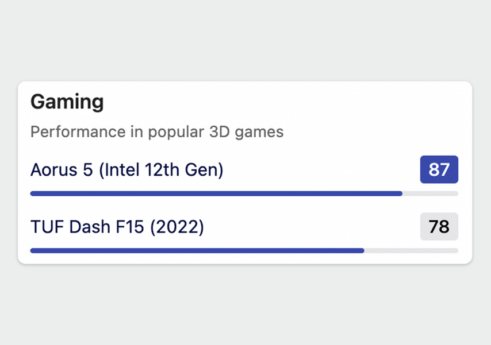Click '(Intel 12th Gen)' in the first laptop name
491x345 pixels.
pyautogui.click(x=161, y=170)
